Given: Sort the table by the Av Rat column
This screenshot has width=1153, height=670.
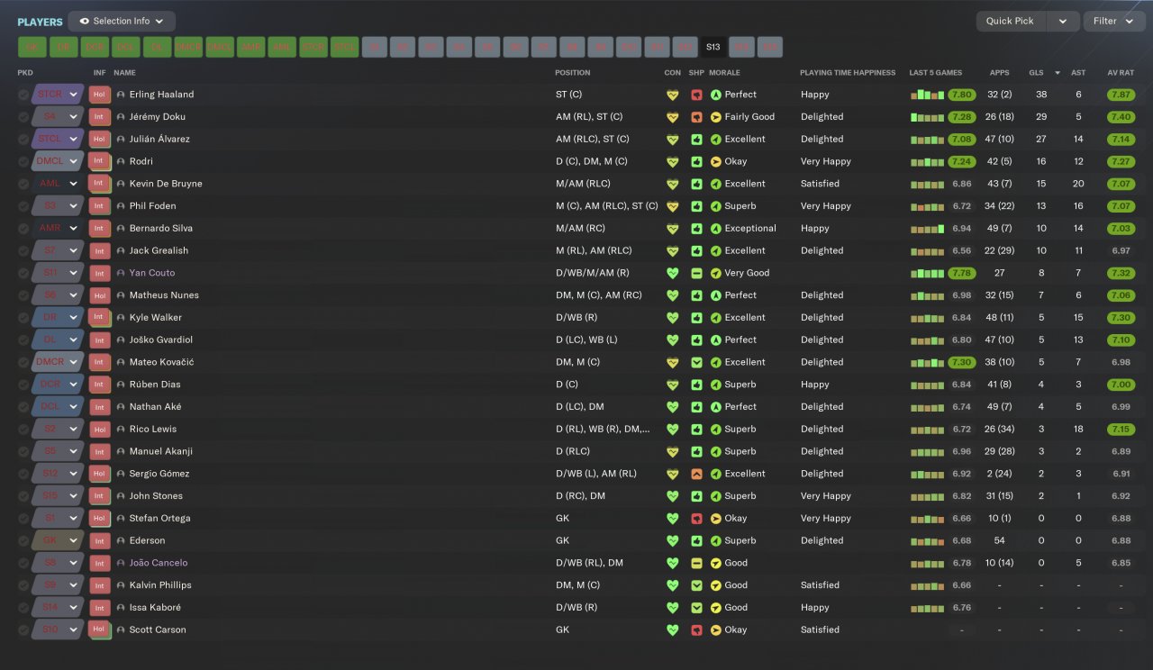Looking at the screenshot, I should [1121, 73].
